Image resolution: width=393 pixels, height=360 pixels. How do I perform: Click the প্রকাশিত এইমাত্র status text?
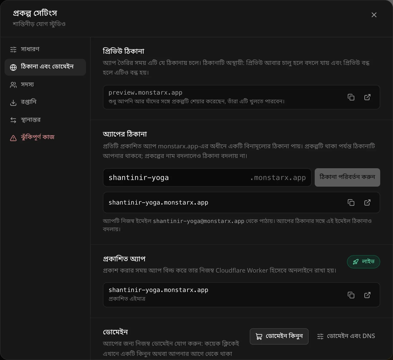click(127, 299)
